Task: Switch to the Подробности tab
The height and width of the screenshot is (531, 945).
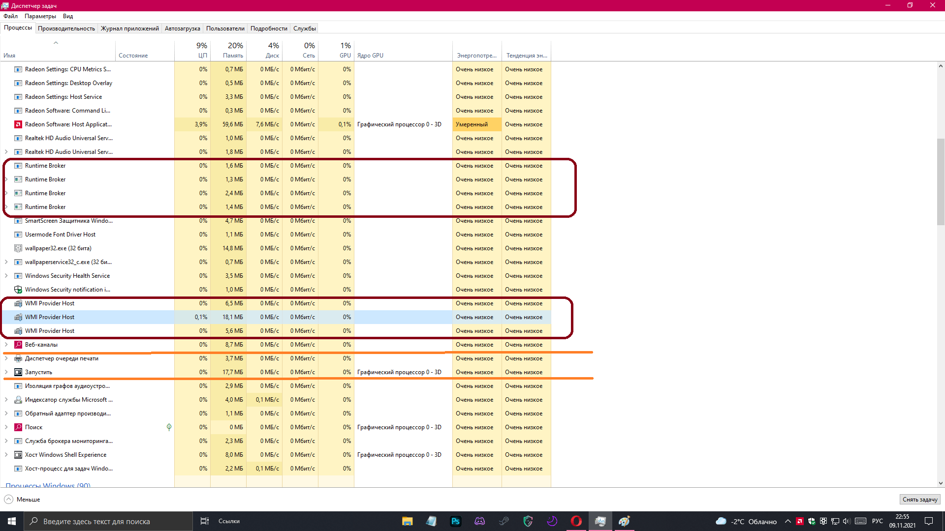Action: (x=269, y=29)
